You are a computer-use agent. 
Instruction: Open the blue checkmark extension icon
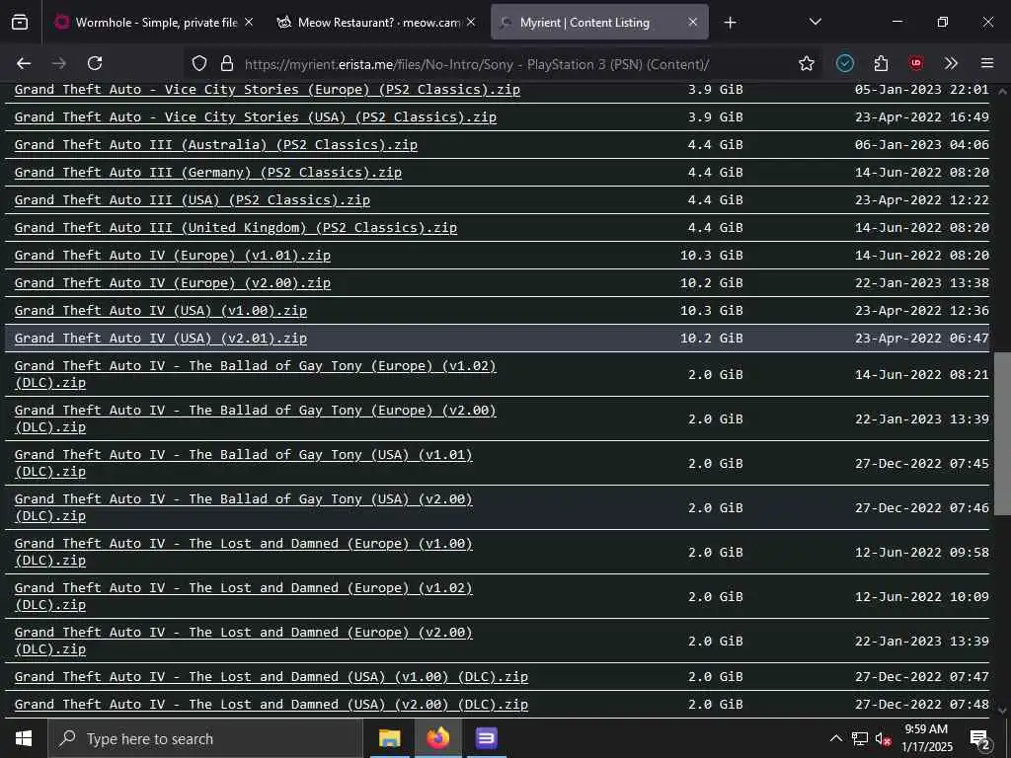[x=845, y=63]
